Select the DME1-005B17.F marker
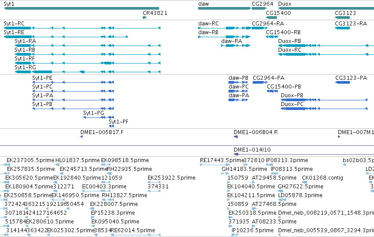Image resolution: width=374 pixels, height=237 pixels. (x=82, y=137)
